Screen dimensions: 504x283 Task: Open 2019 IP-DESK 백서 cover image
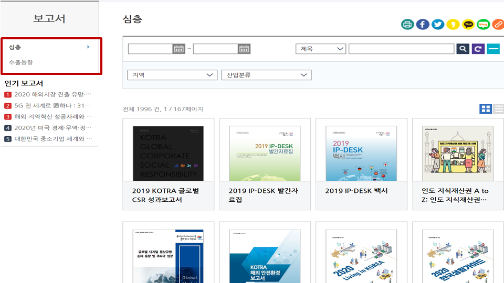(361, 154)
